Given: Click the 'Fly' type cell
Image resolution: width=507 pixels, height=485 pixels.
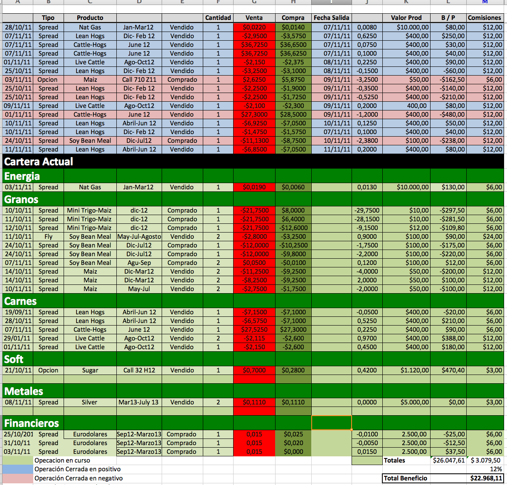Looking at the screenshot, I should pyautogui.click(x=48, y=237).
